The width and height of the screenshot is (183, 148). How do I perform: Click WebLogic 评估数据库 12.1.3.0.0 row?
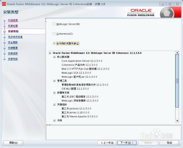(x=80, y=101)
